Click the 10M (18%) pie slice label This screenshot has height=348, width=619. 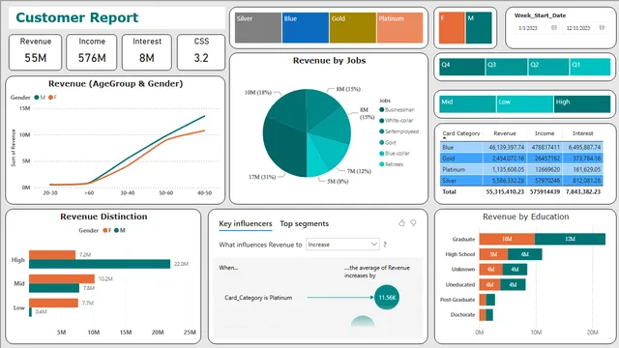click(258, 93)
